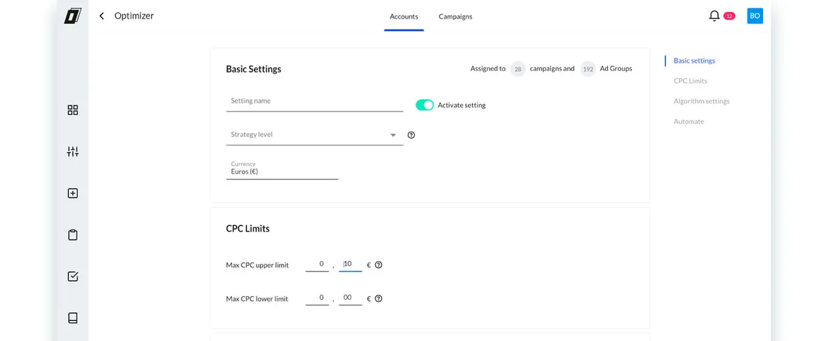Select the Accounts tab

[x=404, y=17]
